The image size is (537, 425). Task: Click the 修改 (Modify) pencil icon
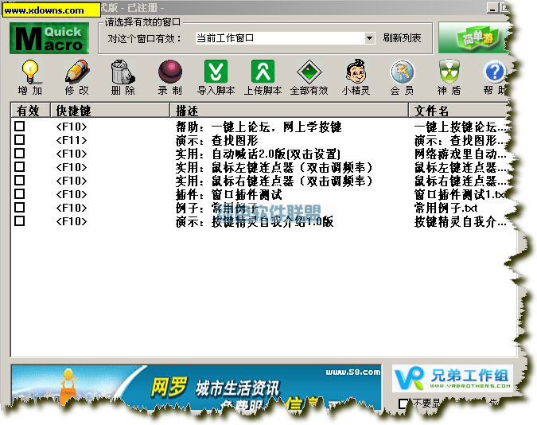click(x=77, y=72)
